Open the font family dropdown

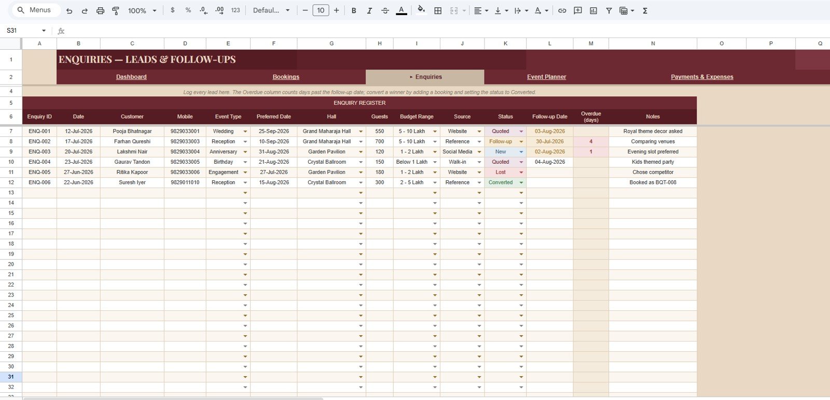pyautogui.click(x=271, y=10)
